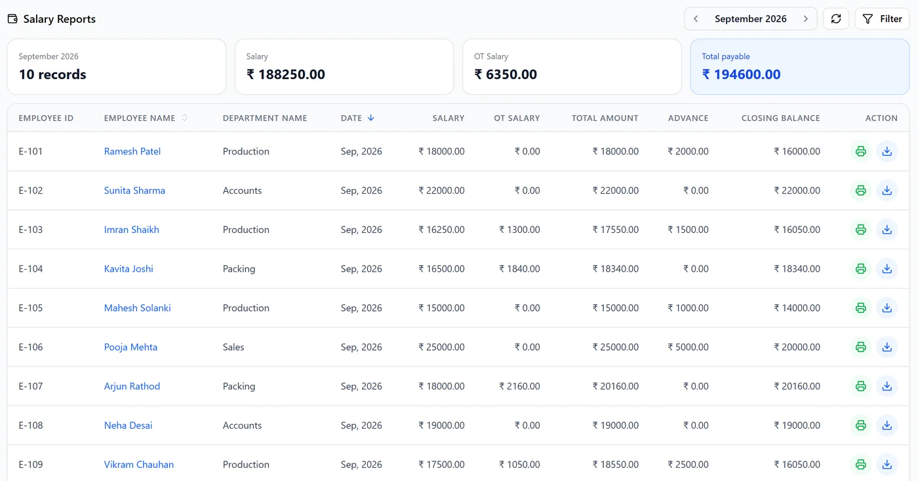Print salary slip for Imran Shaikh
This screenshot has height=481, width=918.
click(861, 230)
